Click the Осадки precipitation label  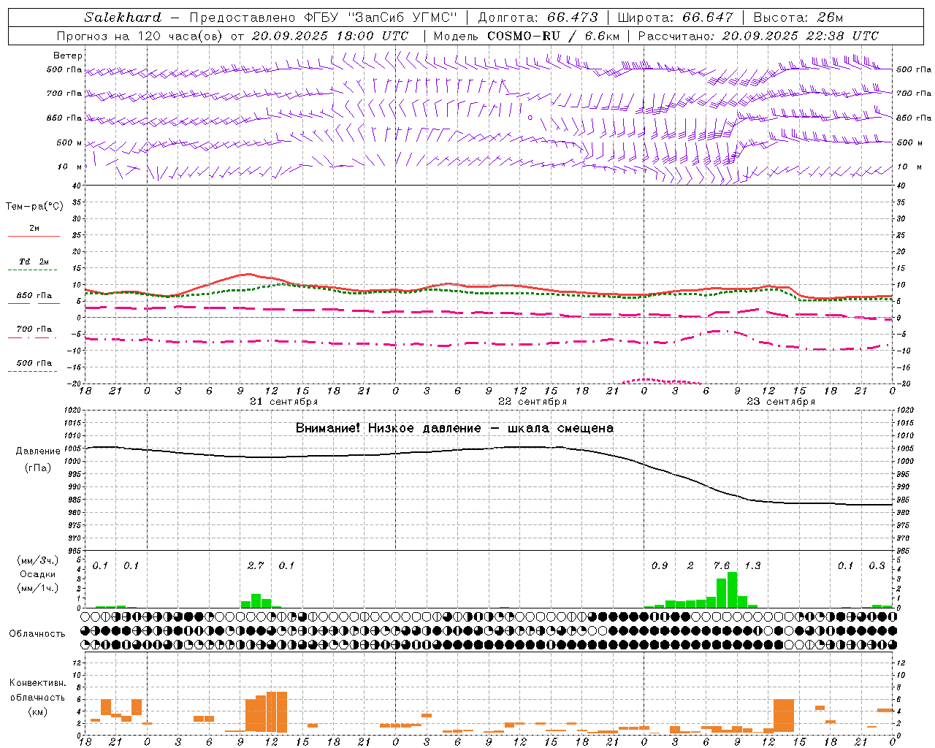pos(38,574)
